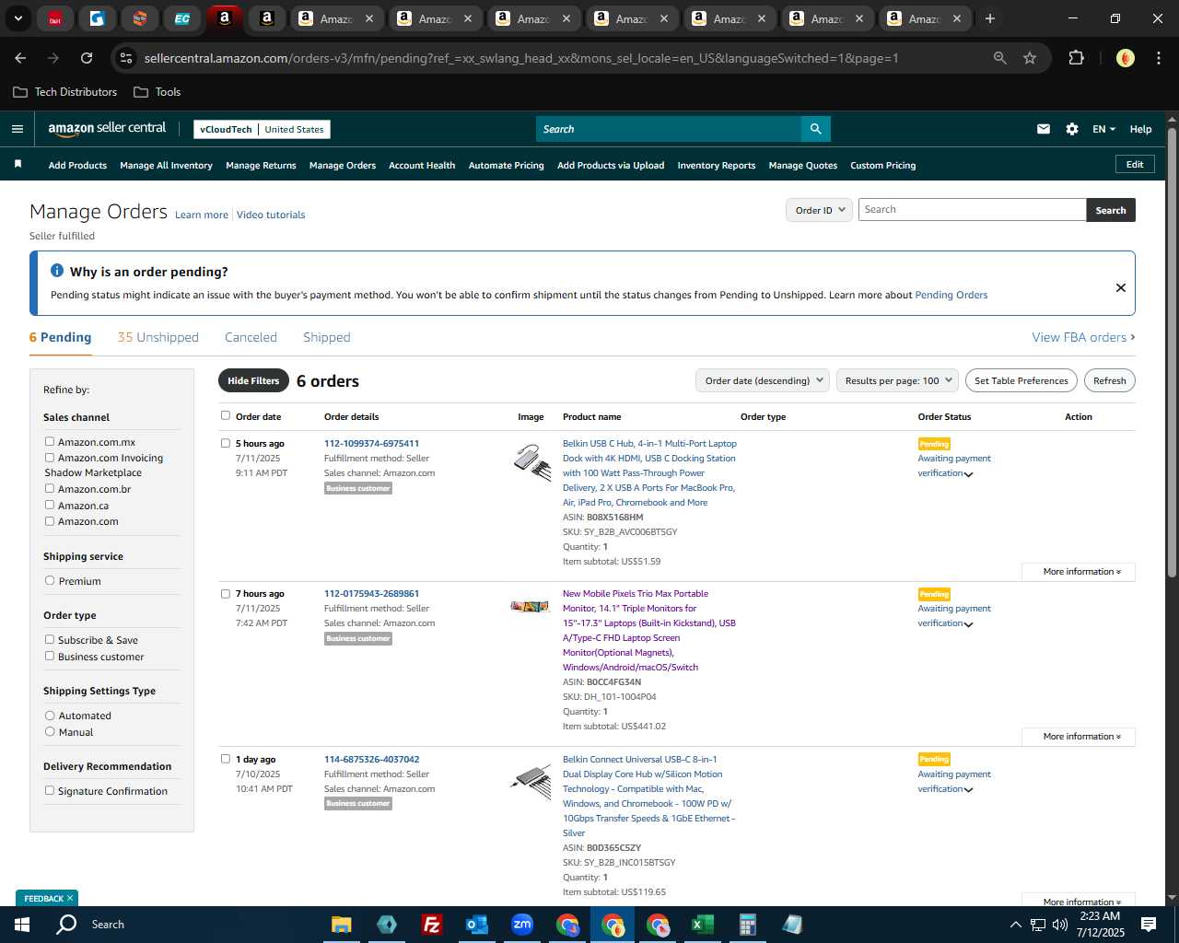Open the Seller Central hamburger menu

(17, 129)
